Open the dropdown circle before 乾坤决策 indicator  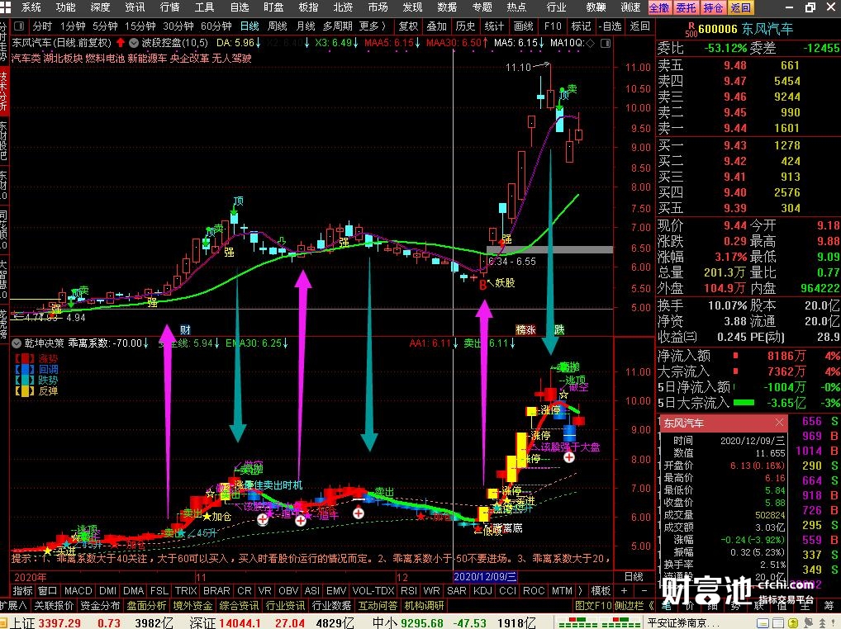17,343
